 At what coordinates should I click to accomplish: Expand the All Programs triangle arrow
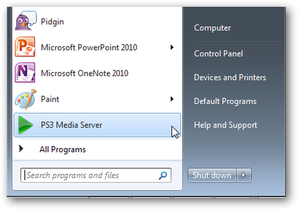pyautogui.click(x=21, y=149)
